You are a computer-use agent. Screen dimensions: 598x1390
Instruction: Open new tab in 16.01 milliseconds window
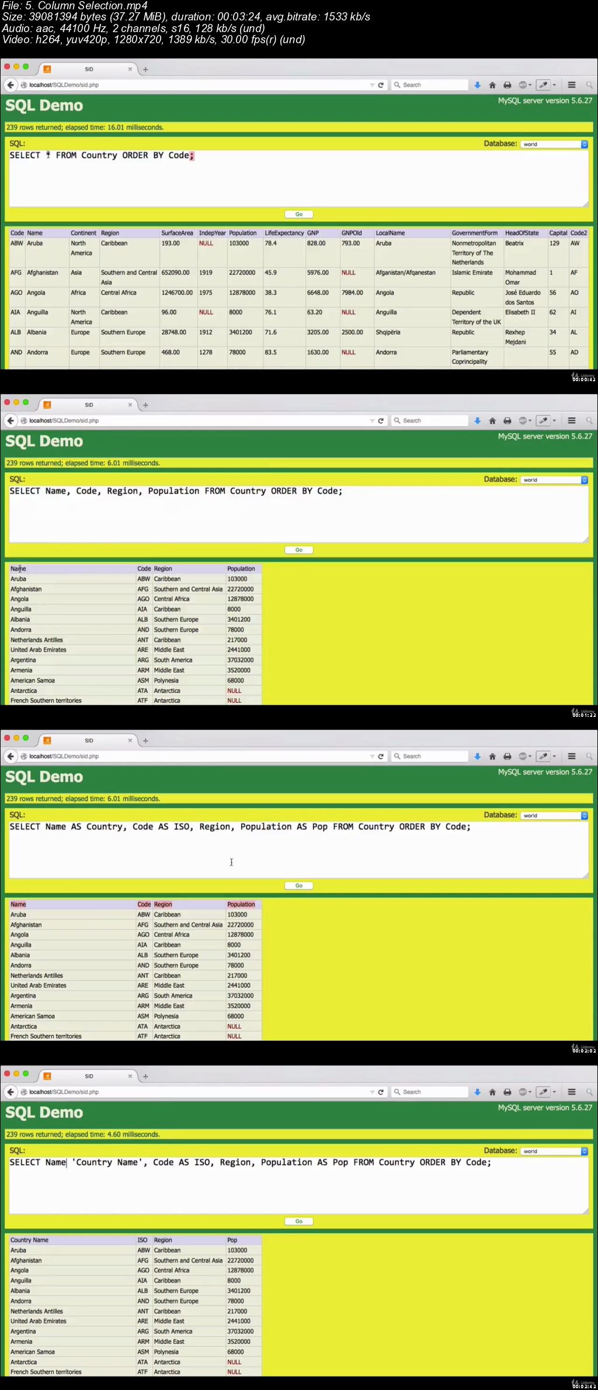[x=145, y=69]
